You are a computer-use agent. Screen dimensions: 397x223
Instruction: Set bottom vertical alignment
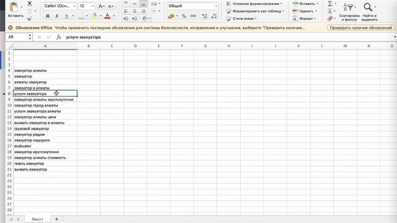coord(143,4)
